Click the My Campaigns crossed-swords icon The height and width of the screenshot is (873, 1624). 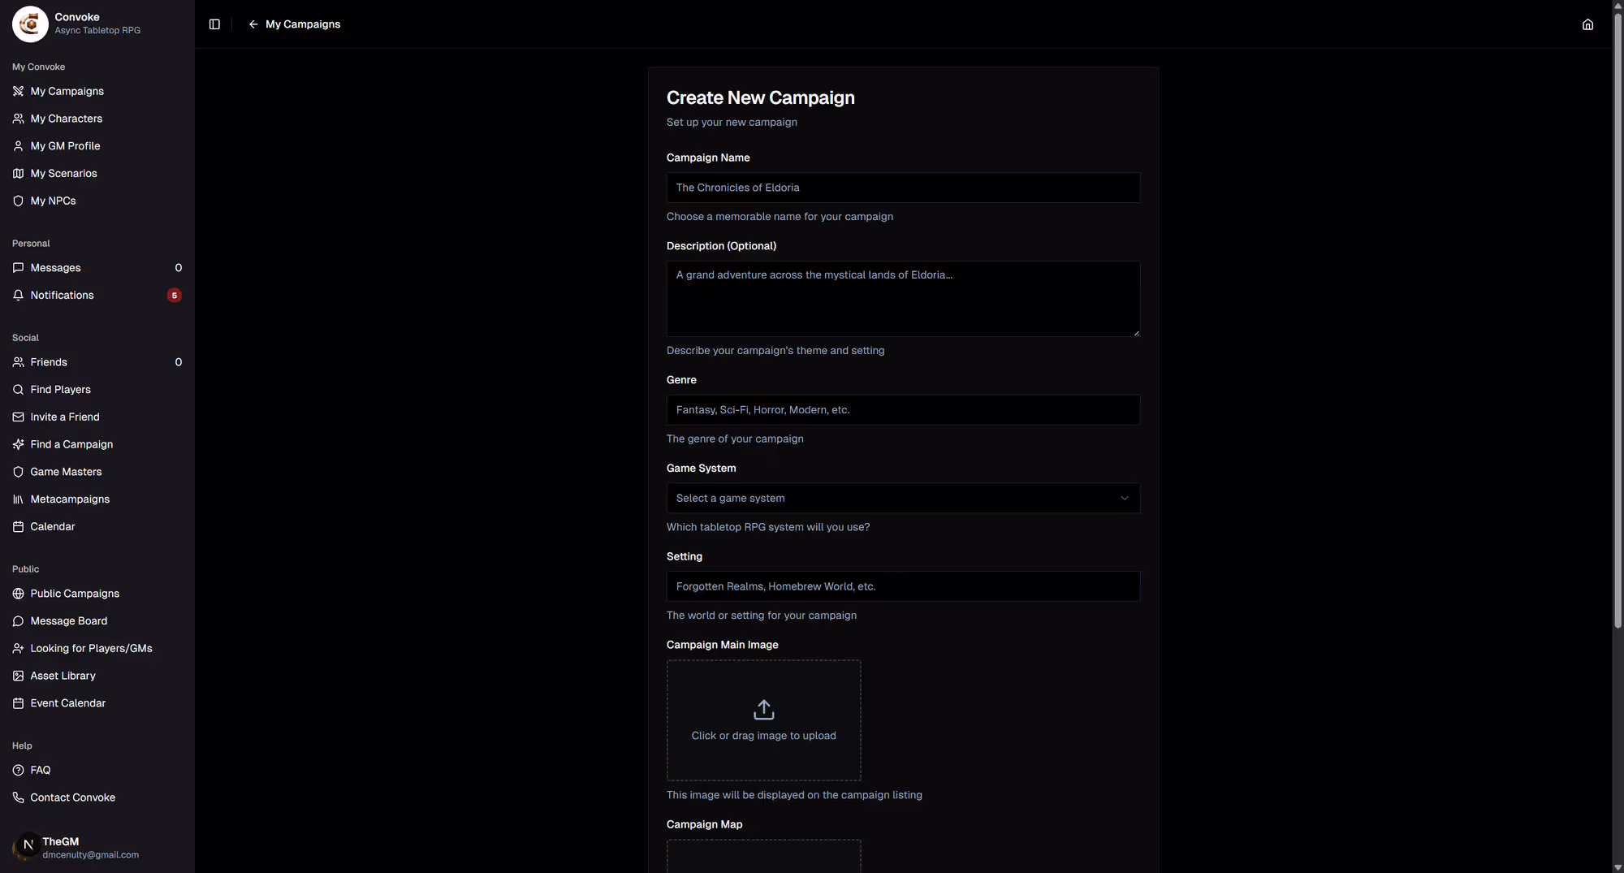pyautogui.click(x=18, y=91)
